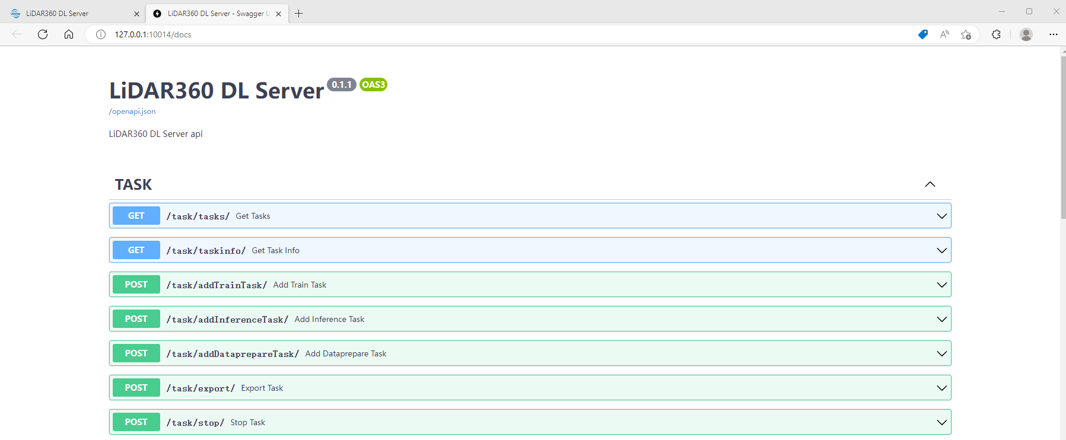Add this page to favorites
Image resolution: width=1066 pixels, height=440 pixels.
[966, 34]
